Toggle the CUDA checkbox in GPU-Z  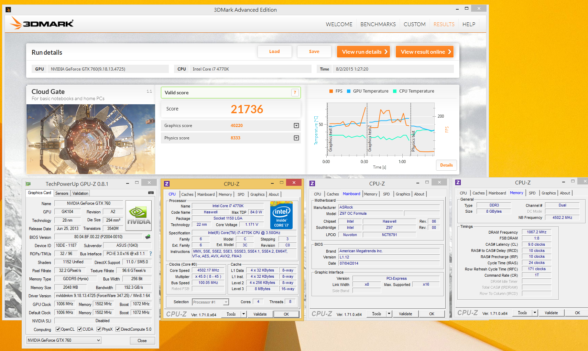(79, 329)
